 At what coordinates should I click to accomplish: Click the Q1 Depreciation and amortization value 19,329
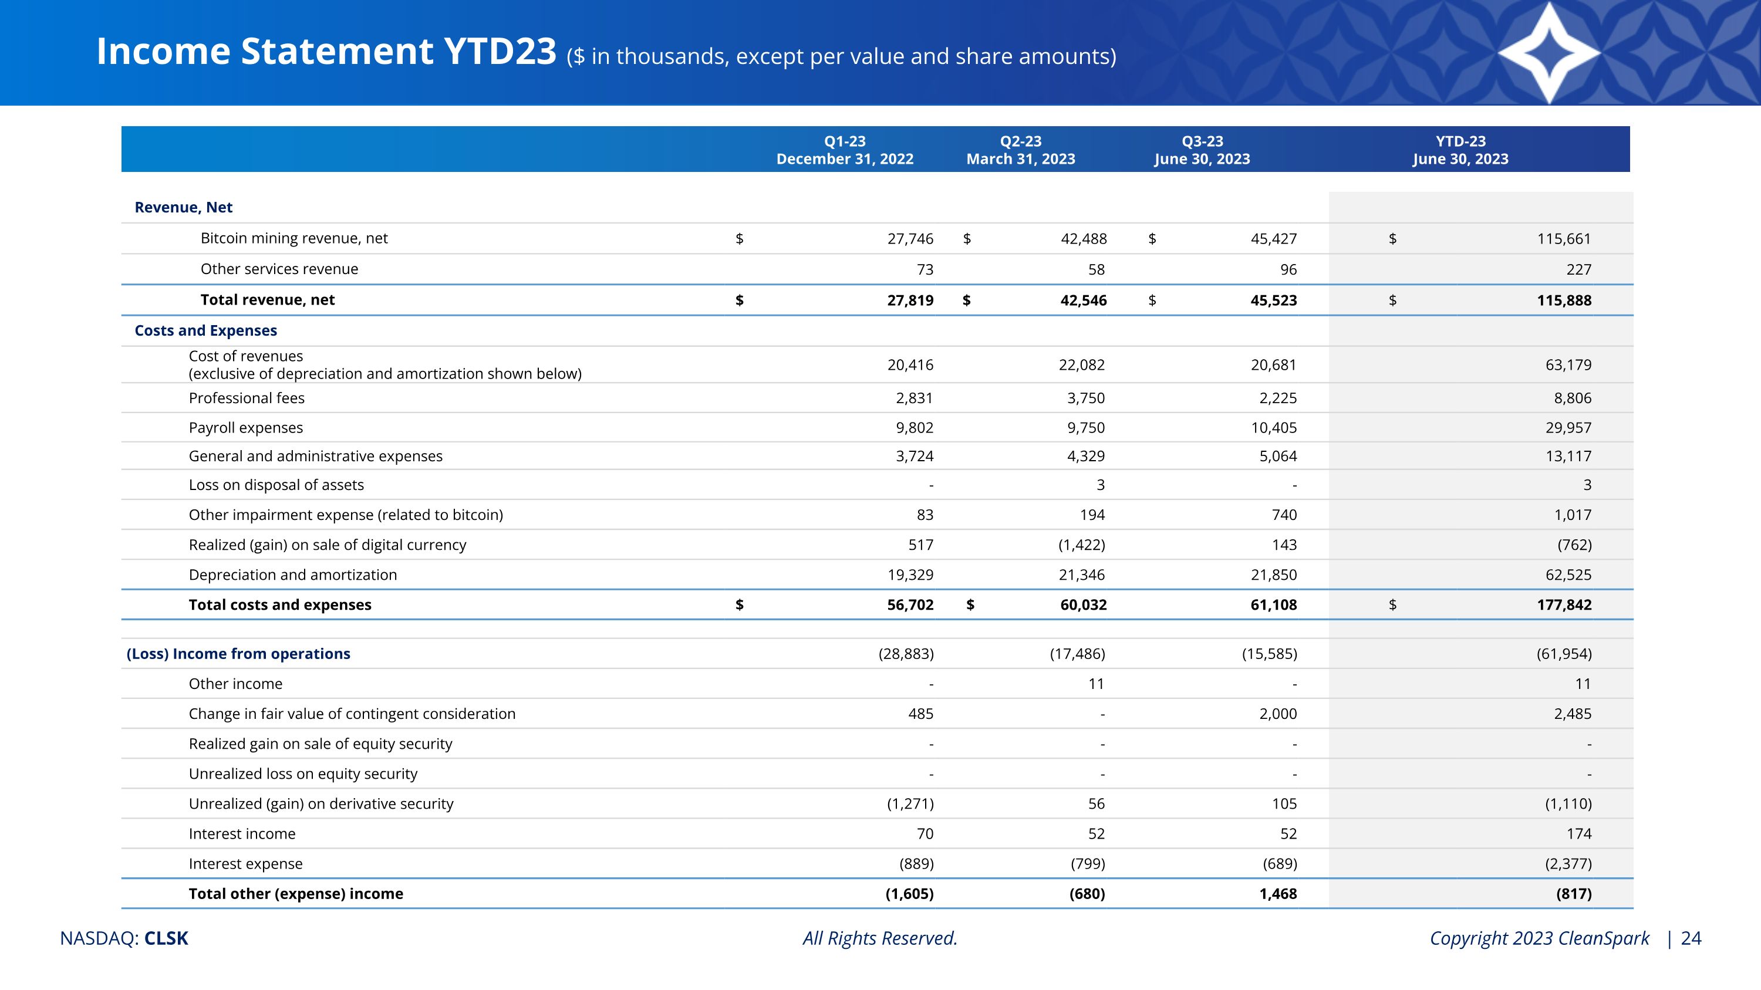point(910,575)
